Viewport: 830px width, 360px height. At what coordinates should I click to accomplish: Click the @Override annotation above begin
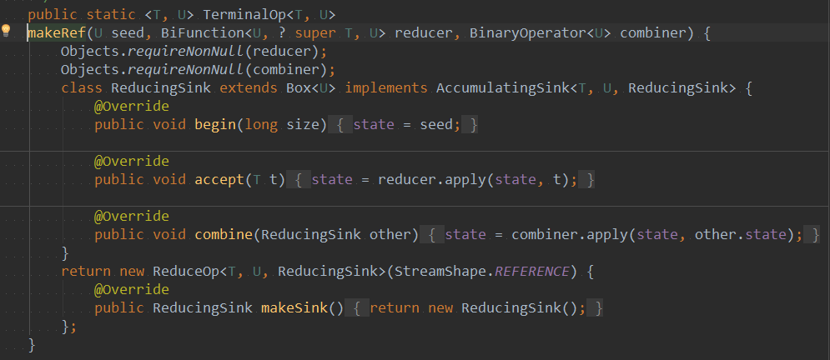click(131, 107)
